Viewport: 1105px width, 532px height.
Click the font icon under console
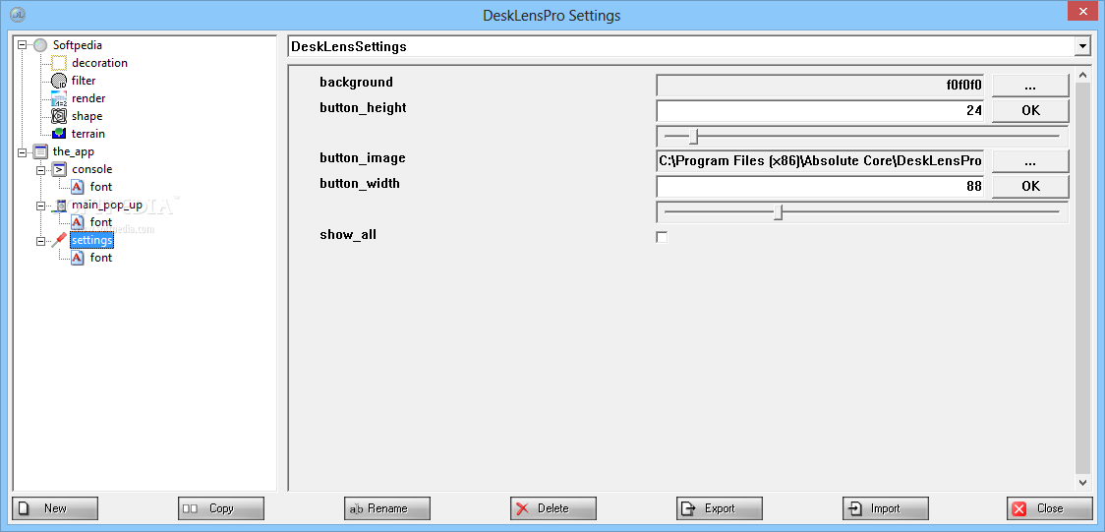(x=78, y=187)
